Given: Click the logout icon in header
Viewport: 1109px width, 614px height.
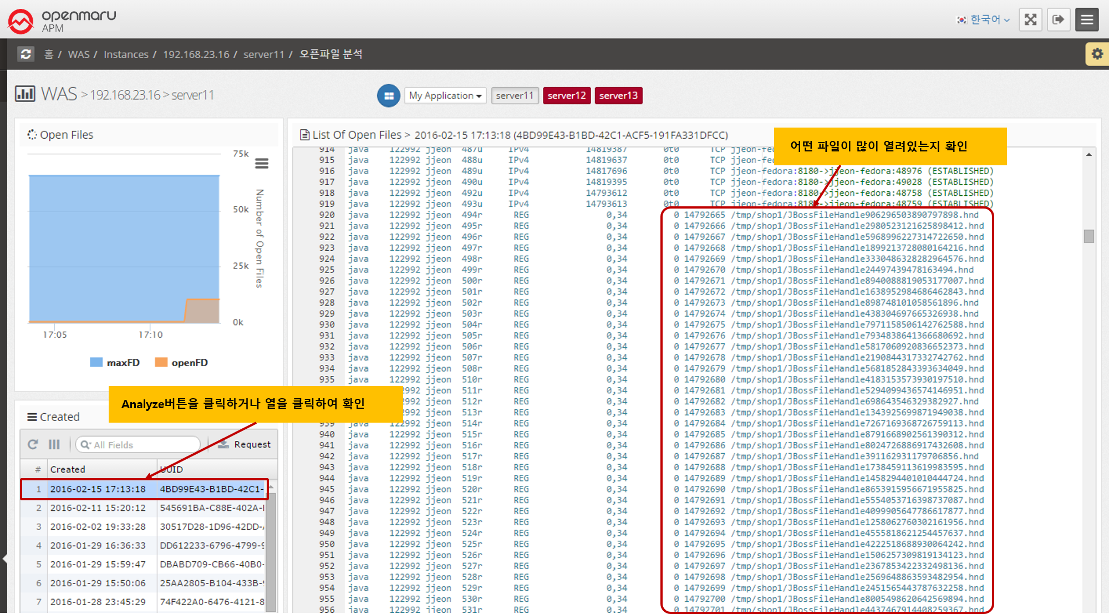Looking at the screenshot, I should click(x=1058, y=20).
